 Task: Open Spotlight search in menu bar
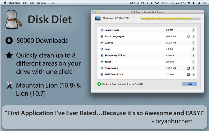coord(199,3)
